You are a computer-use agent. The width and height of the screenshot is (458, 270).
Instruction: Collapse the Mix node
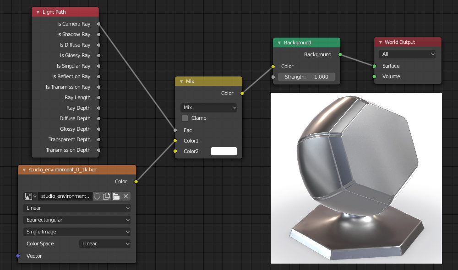181,82
